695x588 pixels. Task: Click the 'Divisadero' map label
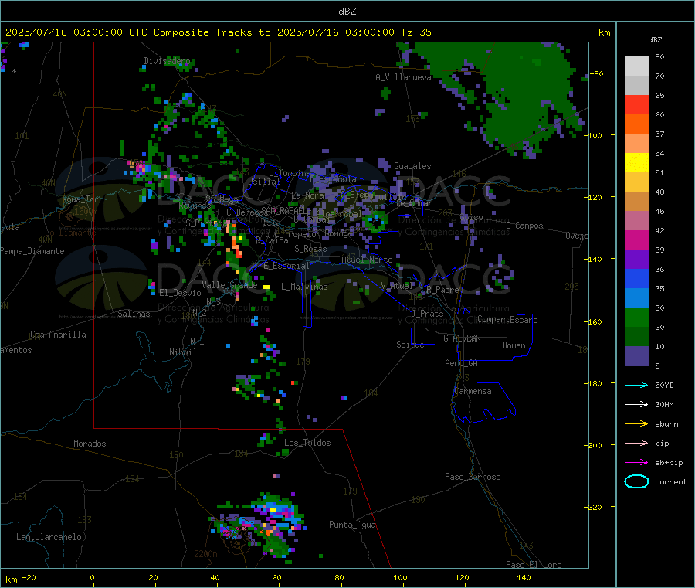[x=167, y=61]
